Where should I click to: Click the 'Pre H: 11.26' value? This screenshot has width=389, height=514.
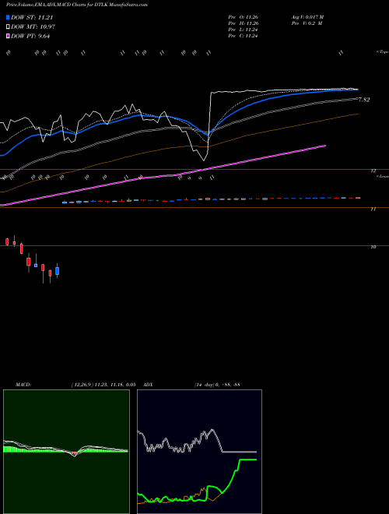coord(243,23)
